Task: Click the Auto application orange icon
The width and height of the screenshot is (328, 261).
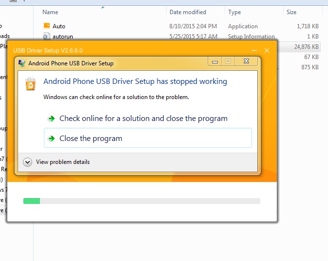Action: pyautogui.click(x=47, y=26)
